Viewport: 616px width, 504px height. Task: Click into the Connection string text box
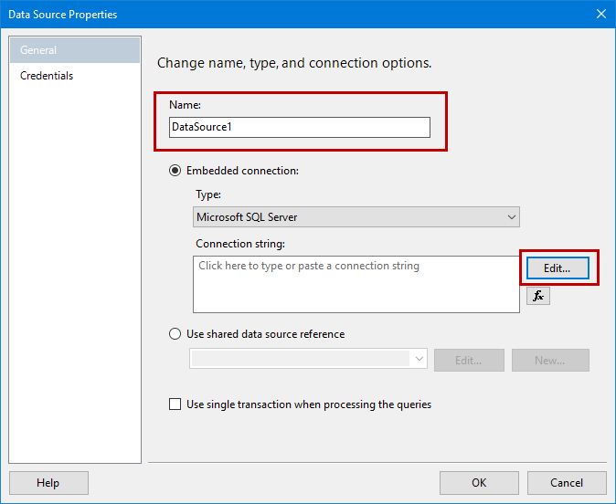click(356, 284)
